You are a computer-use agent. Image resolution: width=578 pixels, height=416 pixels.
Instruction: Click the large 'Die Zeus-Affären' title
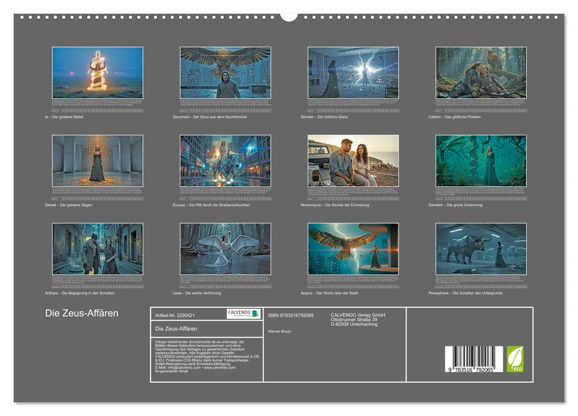82,313
